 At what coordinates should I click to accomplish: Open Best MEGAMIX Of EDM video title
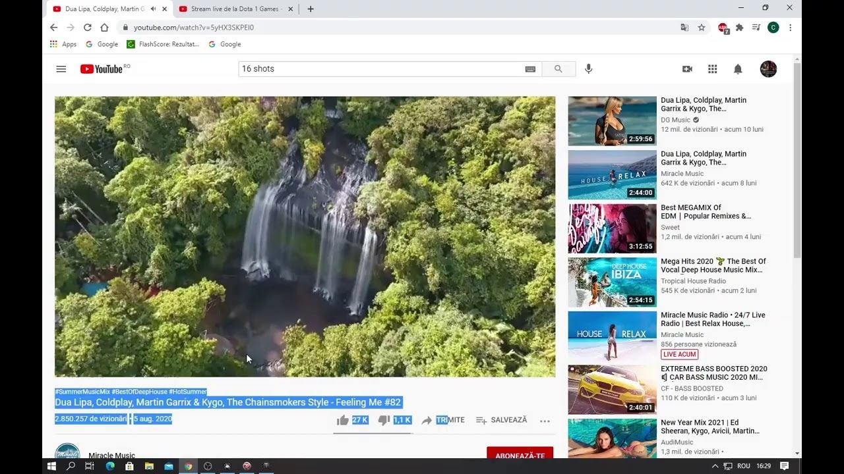(706, 212)
